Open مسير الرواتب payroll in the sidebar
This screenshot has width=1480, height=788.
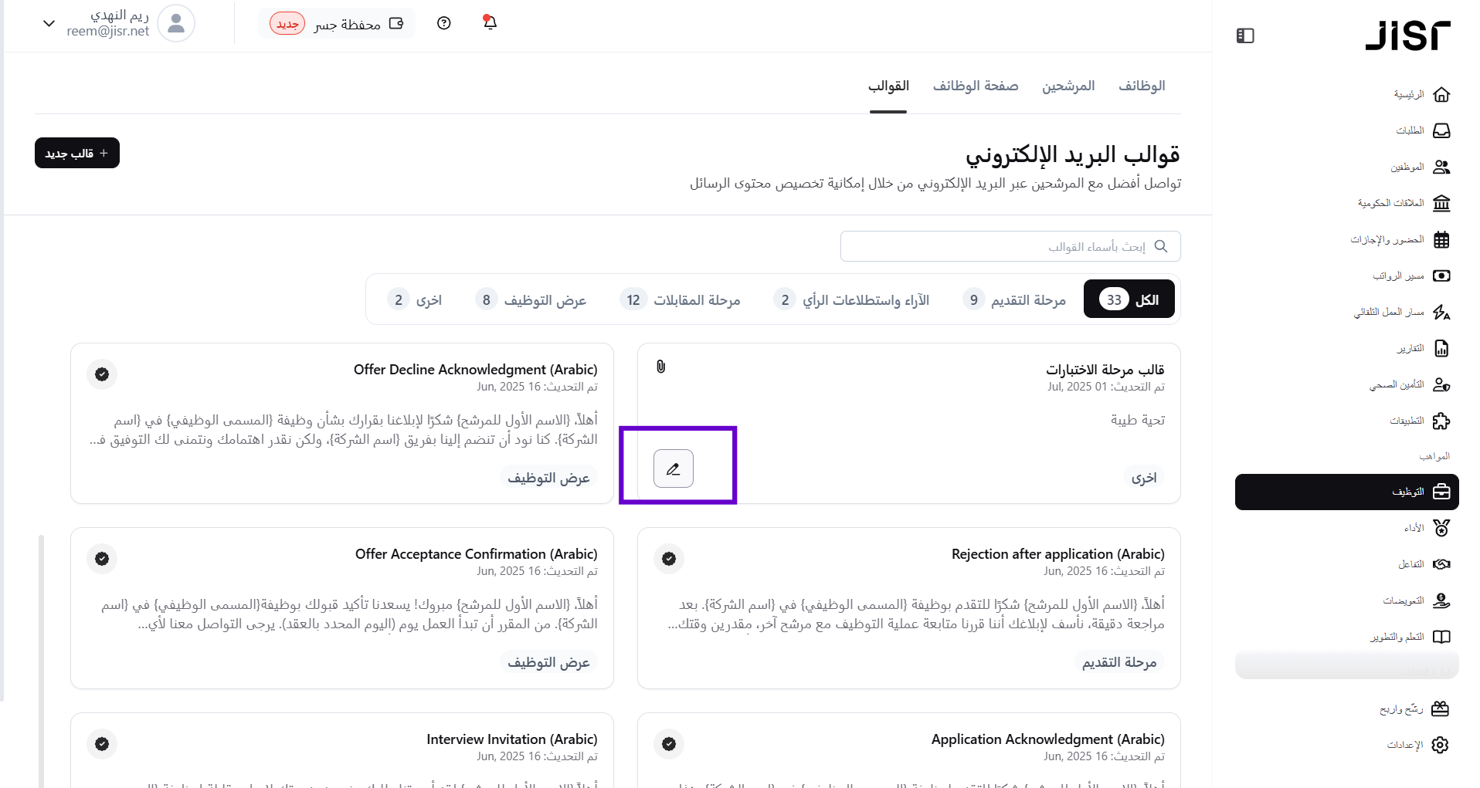[1410, 276]
